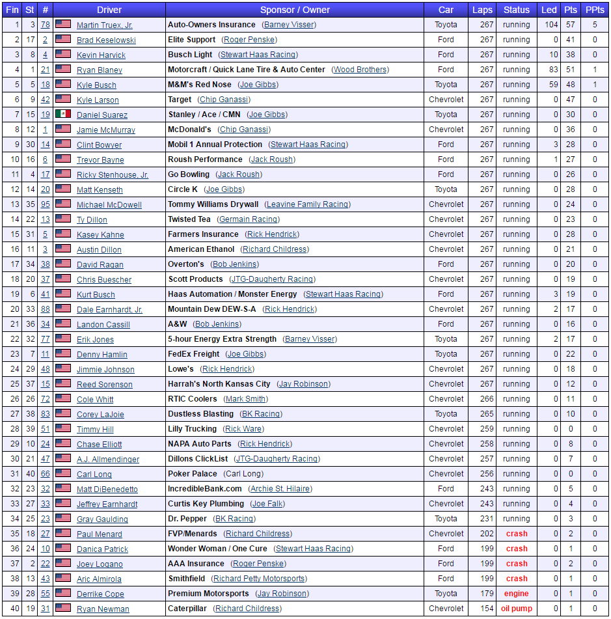Open Kurt Busch driver link
Image resolution: width=611 pixels, height=619 pixels.
(x=96, y=295)
